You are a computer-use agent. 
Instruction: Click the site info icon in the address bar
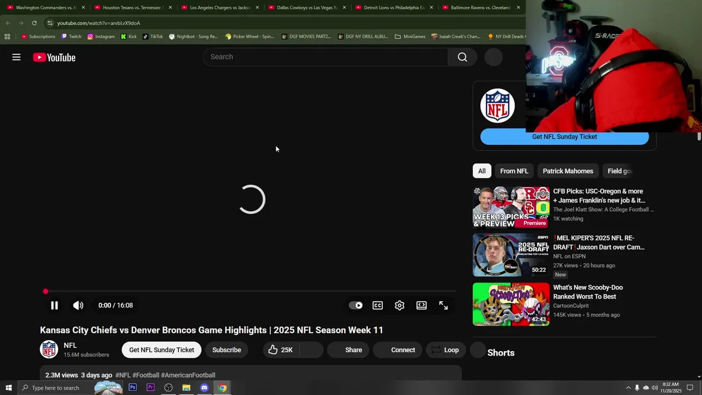click(x=50, y=23)
